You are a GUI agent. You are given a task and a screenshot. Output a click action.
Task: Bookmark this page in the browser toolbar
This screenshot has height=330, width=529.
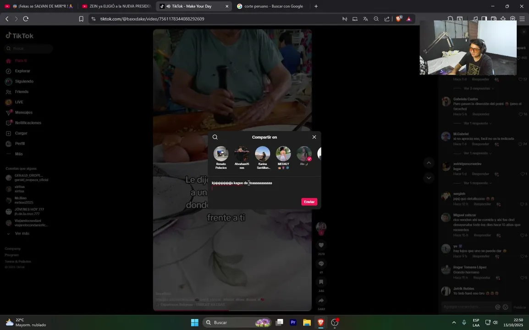pos(81,19)
